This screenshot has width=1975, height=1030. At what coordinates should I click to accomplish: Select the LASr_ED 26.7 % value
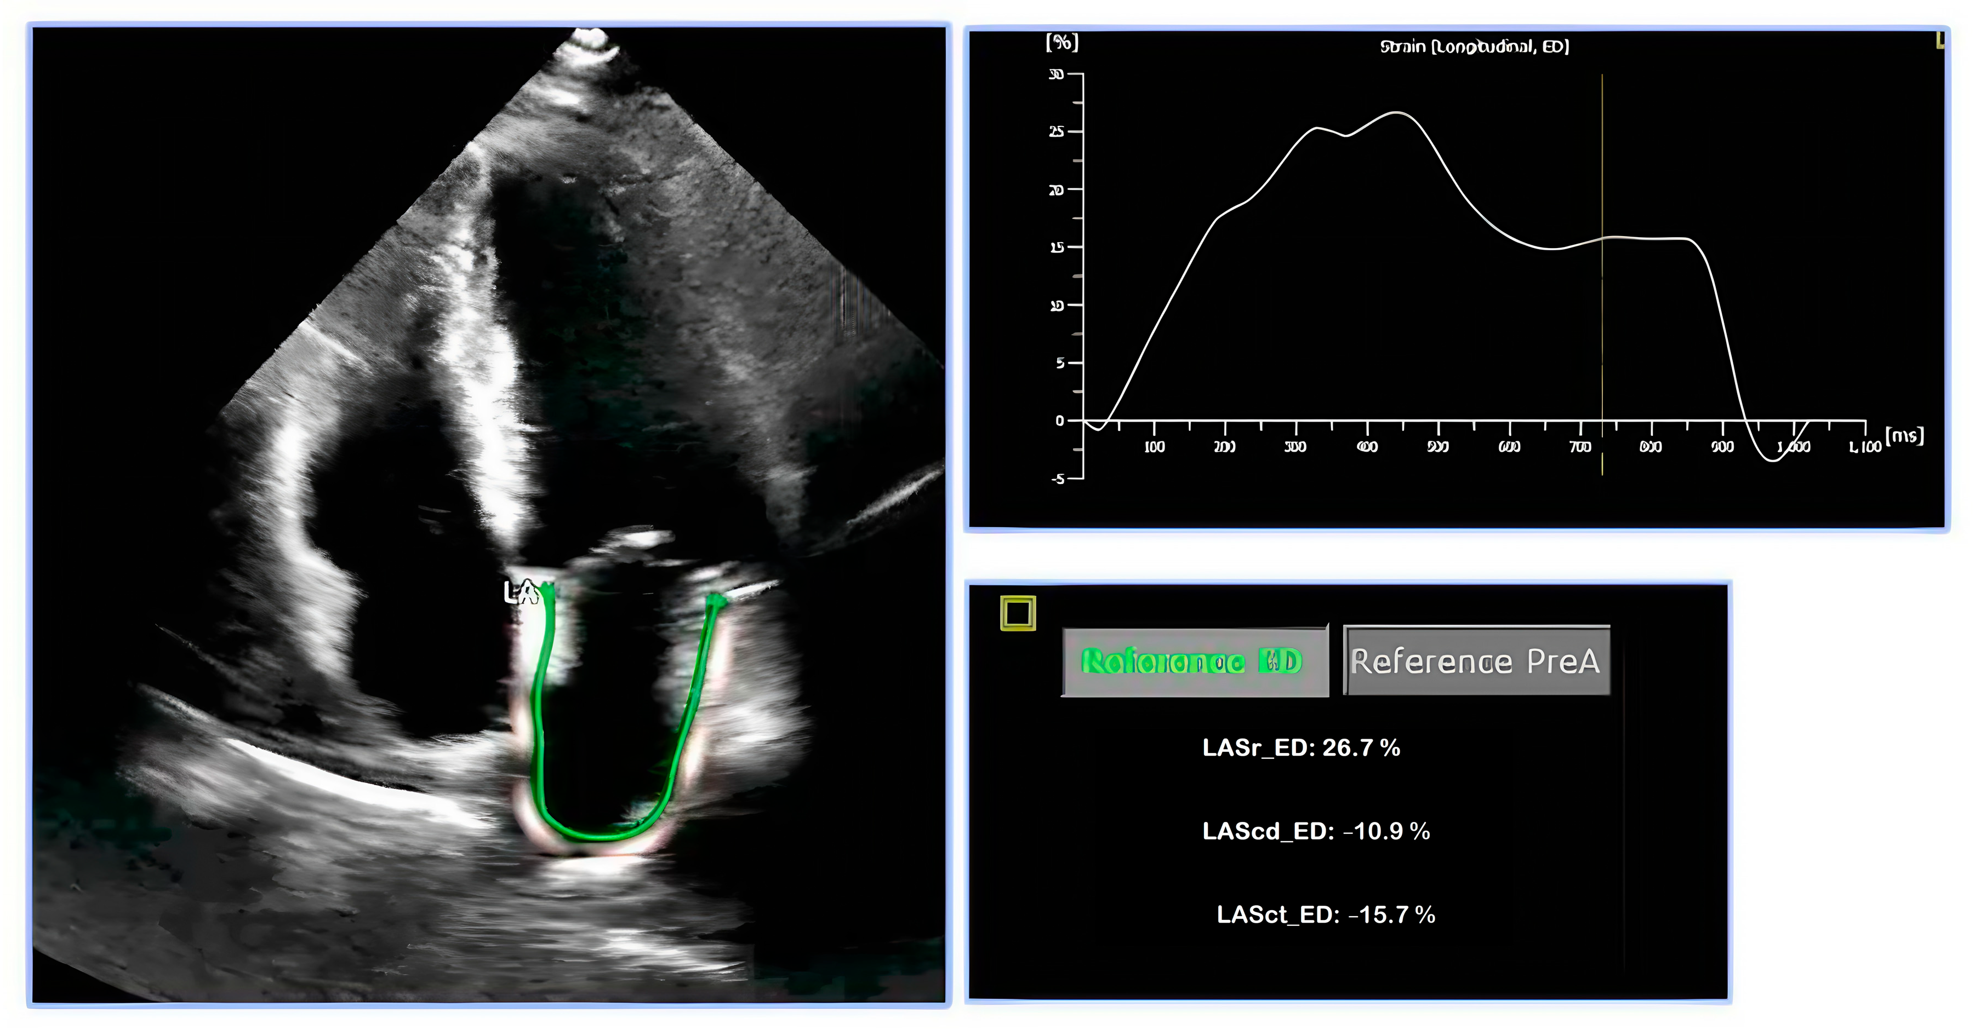click(1301, 748)
